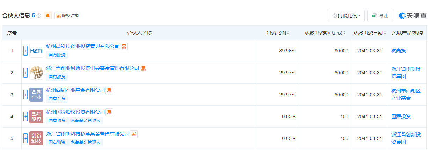Open equity structure icon for 杭州高科技创业投资管理有限公司

point(124,47)
